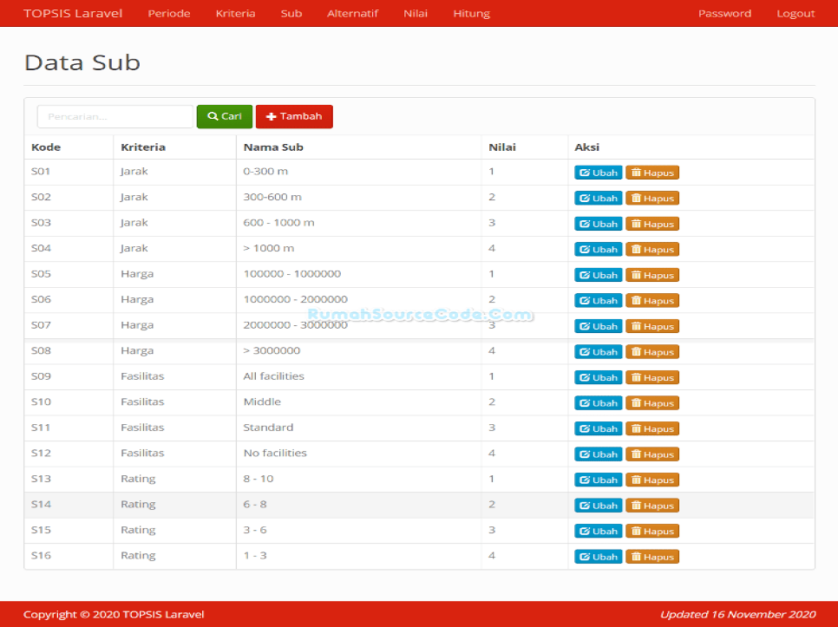Edit the S04 > 1000 m row

(x=598, y=250)
